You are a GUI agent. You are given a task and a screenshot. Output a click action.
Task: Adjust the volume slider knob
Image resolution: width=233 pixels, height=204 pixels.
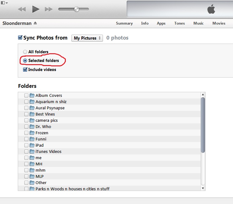coord(76,9)
